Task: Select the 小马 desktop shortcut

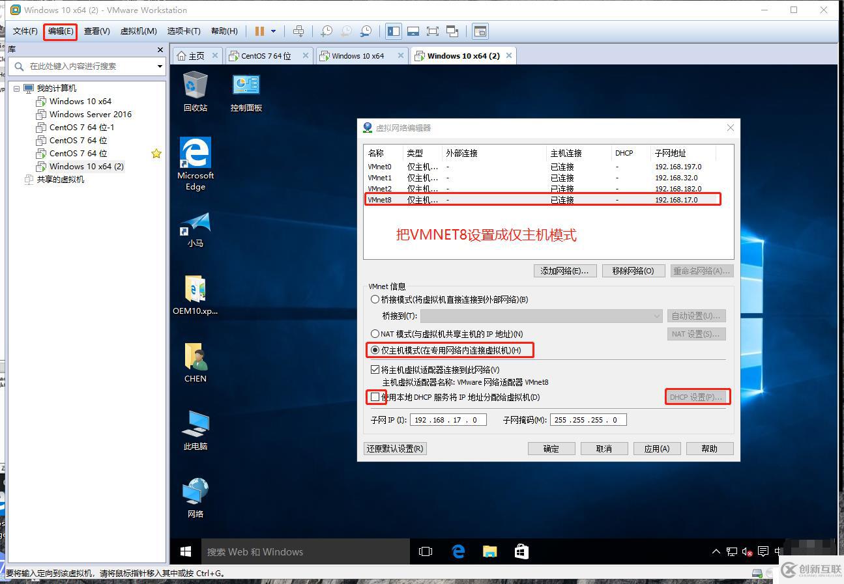Action: click(196, 230)
